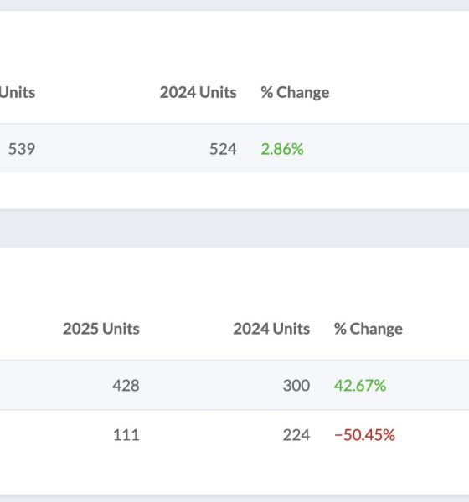Viewport: 469px width, 502px height.
Task: Select the 524 units cell
Action: click(223, 149)
